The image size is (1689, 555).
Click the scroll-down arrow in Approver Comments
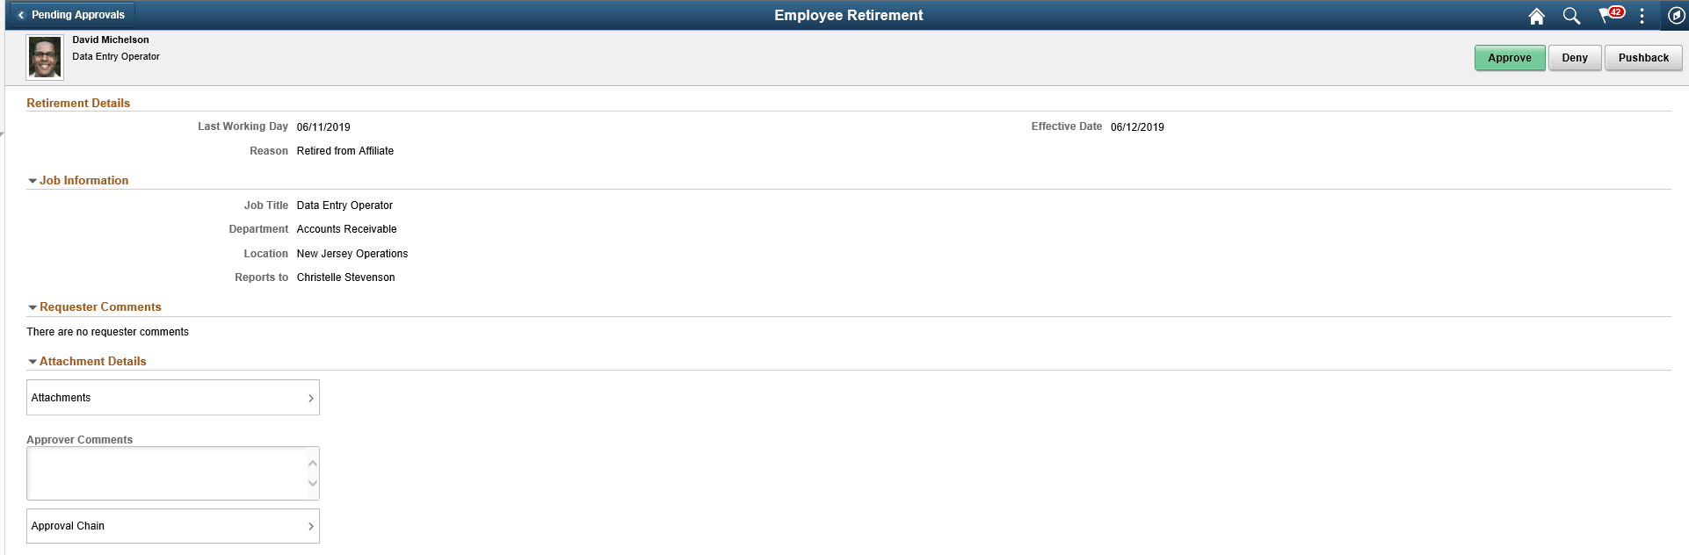click(311, 484)
